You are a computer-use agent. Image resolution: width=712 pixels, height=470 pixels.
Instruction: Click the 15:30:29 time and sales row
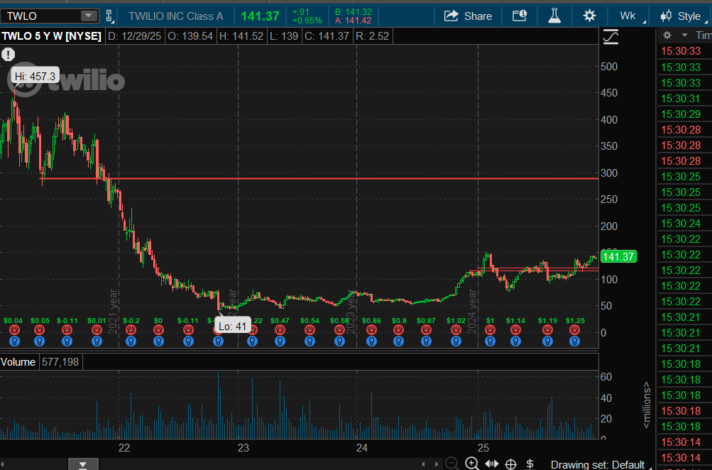(x=685, y=114)
